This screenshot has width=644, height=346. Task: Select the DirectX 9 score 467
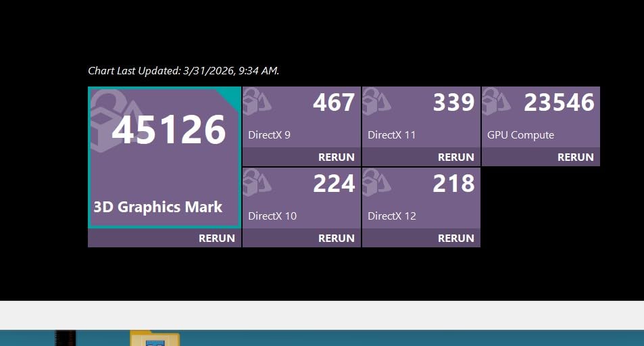(334, 102)
